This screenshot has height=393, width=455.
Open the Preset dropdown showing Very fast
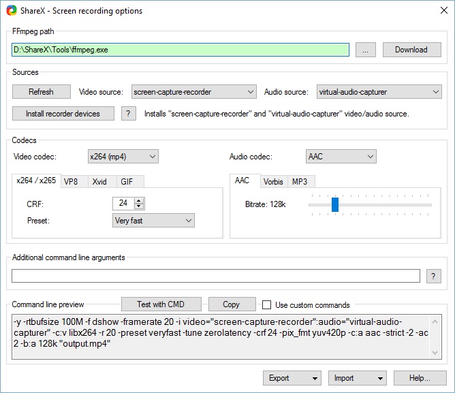coord(153,221)
